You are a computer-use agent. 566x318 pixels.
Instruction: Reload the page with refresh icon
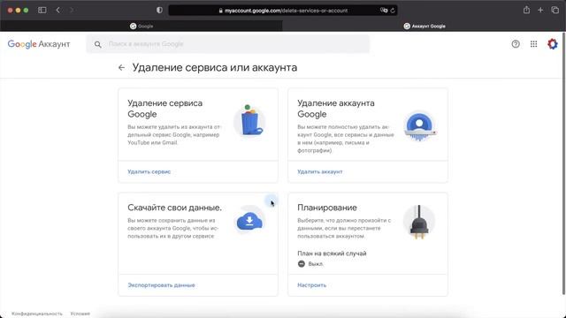click(x=393, y=11)
